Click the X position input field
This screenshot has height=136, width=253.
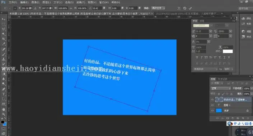[27, 8]
